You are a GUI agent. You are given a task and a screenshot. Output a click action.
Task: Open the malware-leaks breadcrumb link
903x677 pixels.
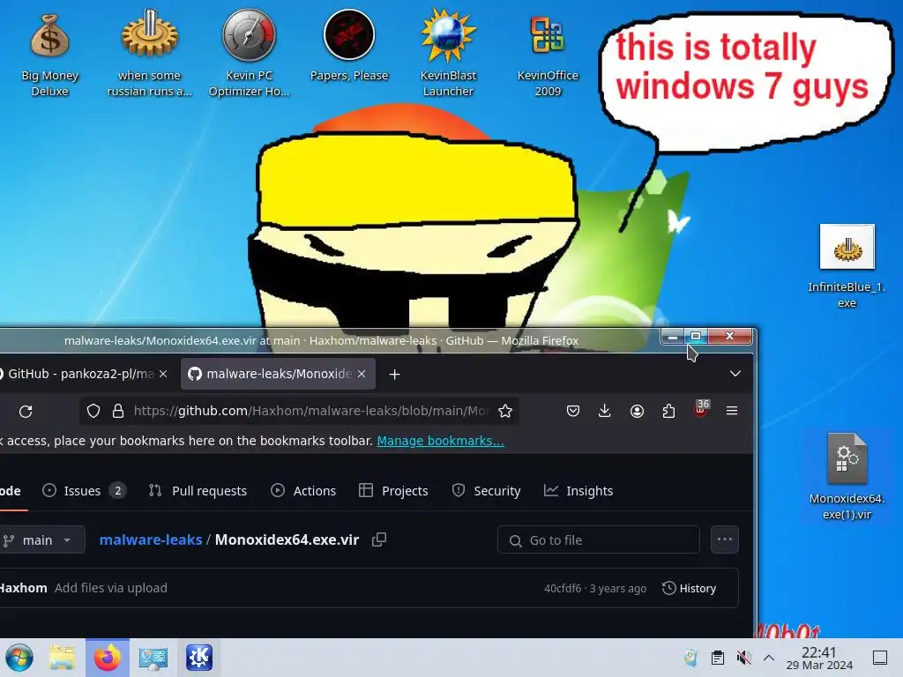click(x=151, y=539)
